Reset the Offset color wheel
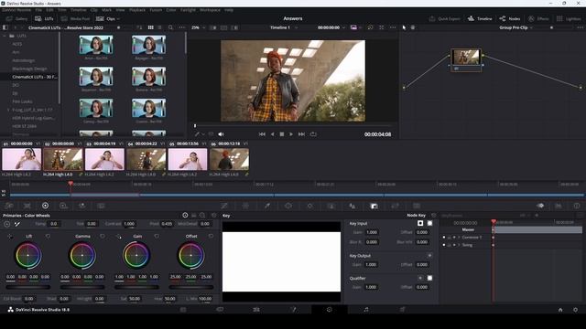586x329 pixels. click(x=211, y=236)
